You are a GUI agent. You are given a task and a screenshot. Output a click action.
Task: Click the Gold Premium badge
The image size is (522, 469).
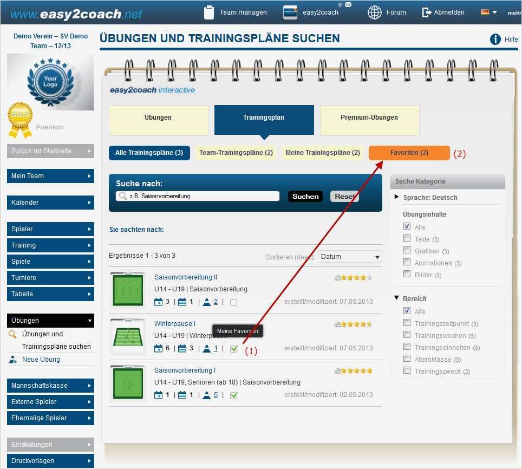click(x=20, y=120)
